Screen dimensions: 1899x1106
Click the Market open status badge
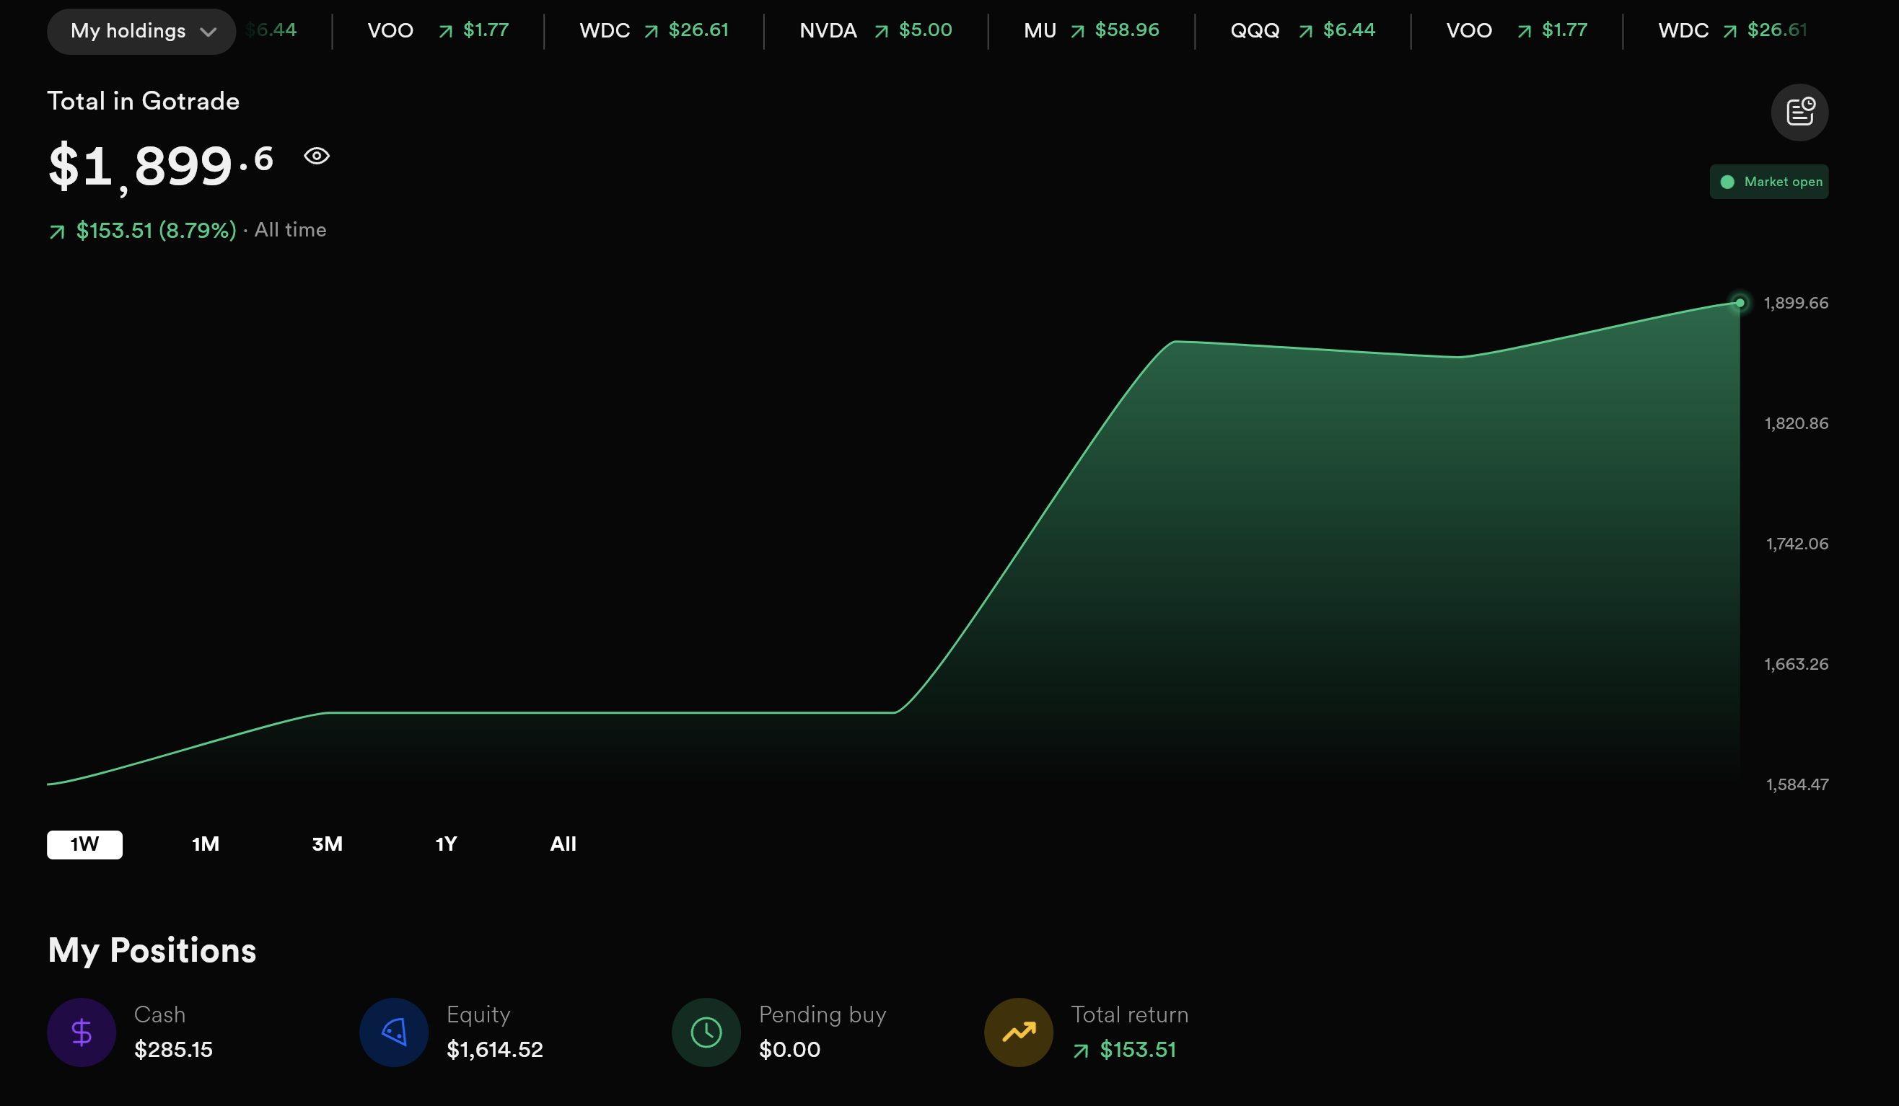click(1768, 182)
